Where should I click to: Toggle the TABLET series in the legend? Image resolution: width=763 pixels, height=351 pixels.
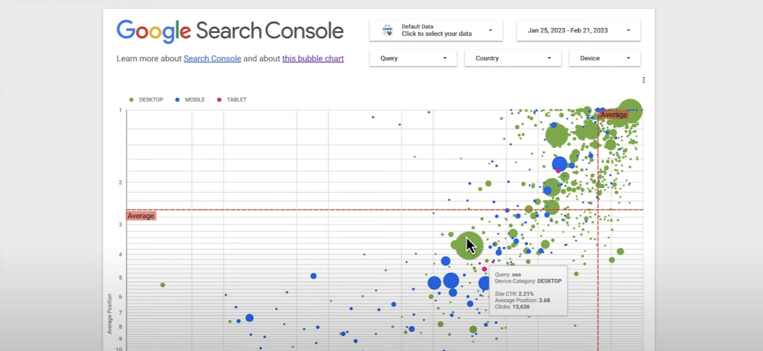(236, 100)
